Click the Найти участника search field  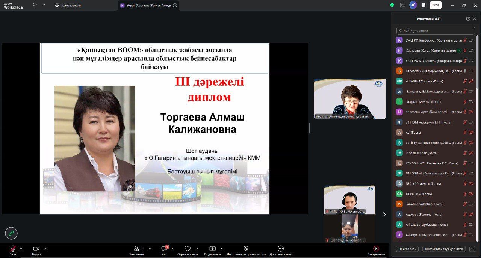click(x=436, y=31)
